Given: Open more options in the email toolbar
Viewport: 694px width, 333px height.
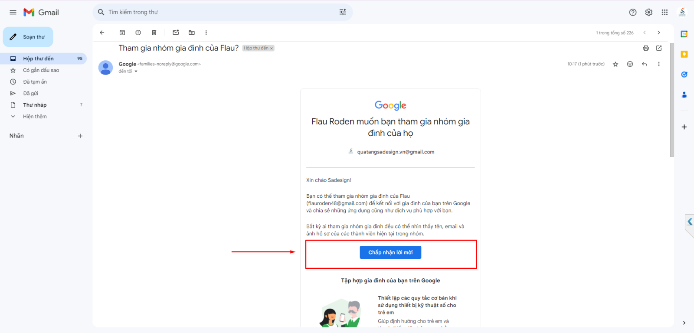Looking at the screenshot, I should click(206, 33).
